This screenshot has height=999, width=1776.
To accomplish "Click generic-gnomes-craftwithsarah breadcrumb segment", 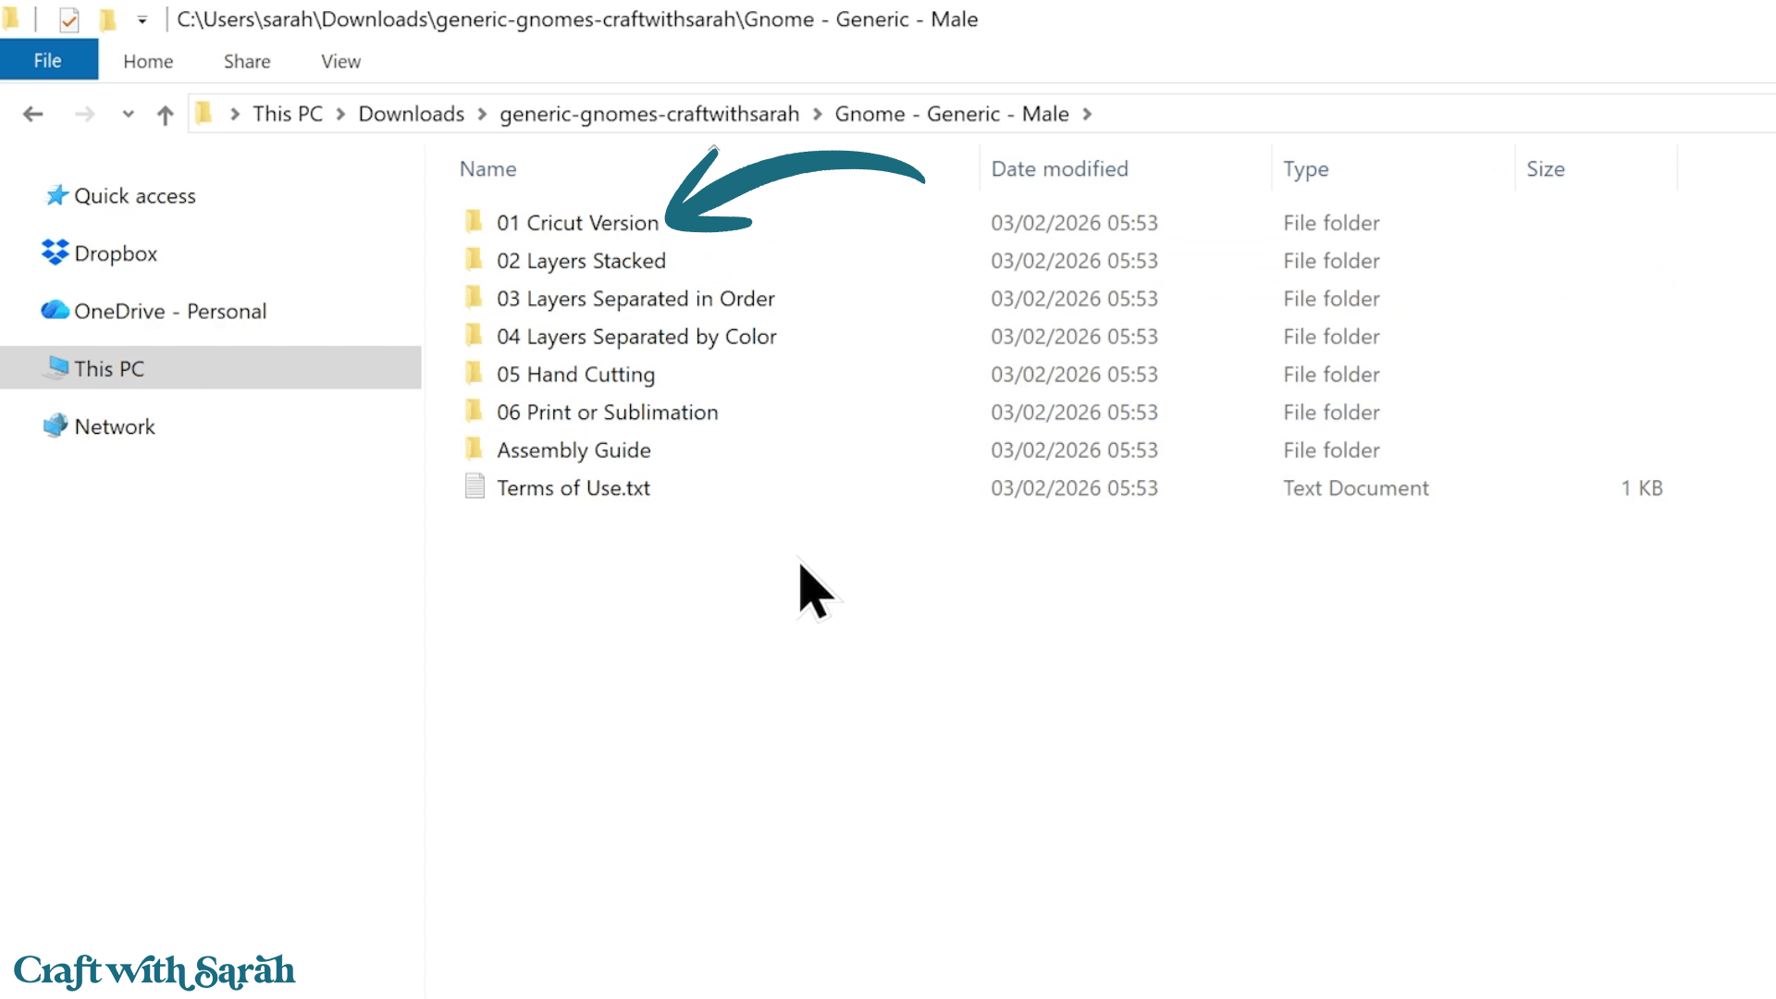I will click(649, 114).
